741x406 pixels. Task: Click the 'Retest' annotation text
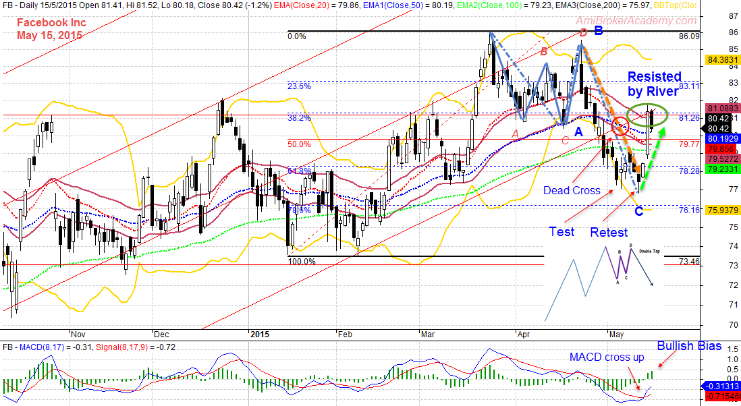click(x=609, y=232)
